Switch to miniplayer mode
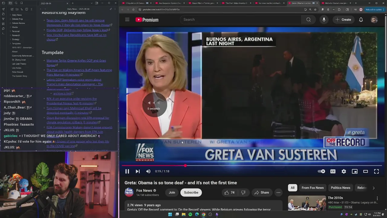The height and width of the screenshot is (218, 387). [355, 171]
